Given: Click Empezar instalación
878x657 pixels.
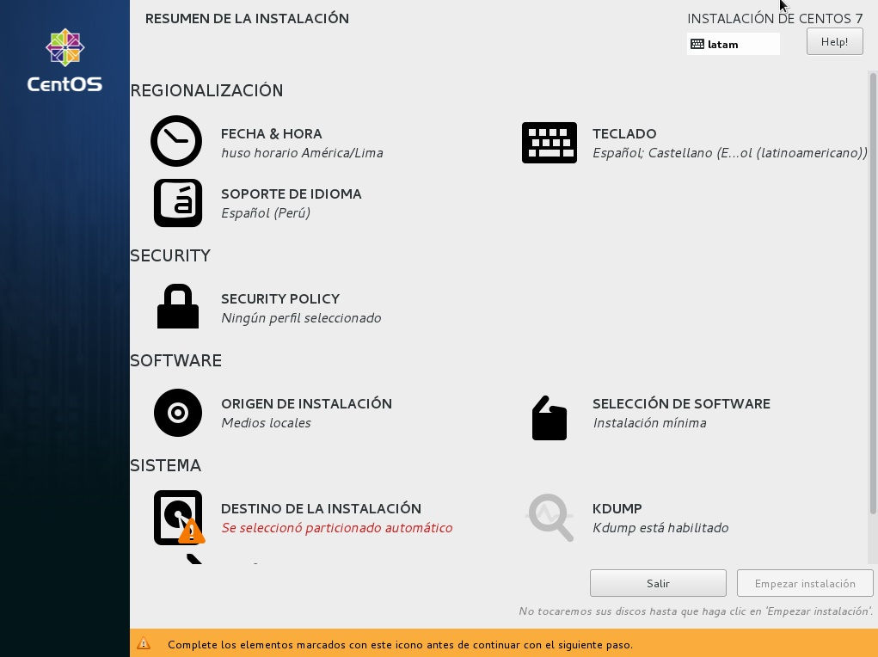Looking at the screenshot, I should 804,583.
